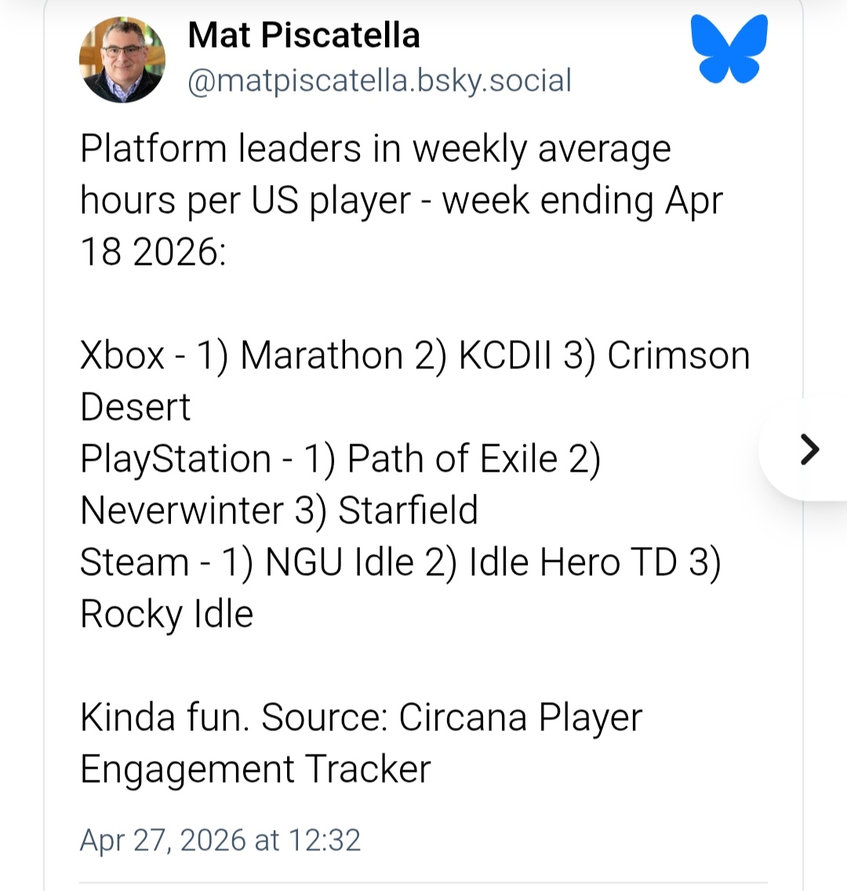This screenshot has height=891, width=847.
Task: Click the right-facing chevron to view next post
Action: (809, 450)
